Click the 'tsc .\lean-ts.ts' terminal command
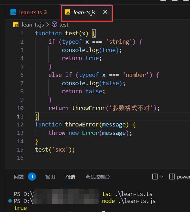 127,194
